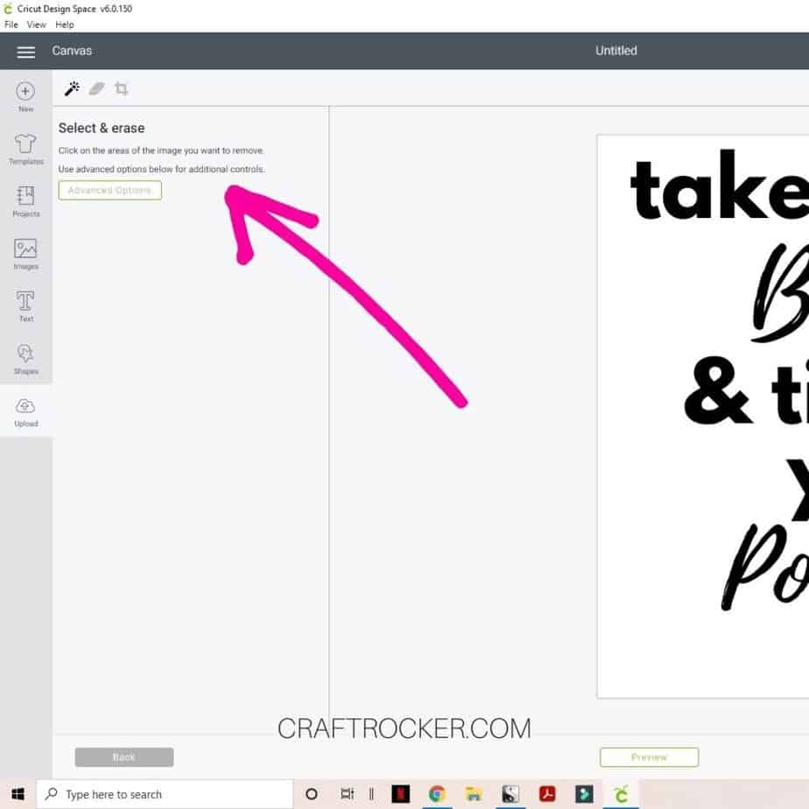809x809 pixels.
Task: Open Task View in the taskbar
Action: 348,794
